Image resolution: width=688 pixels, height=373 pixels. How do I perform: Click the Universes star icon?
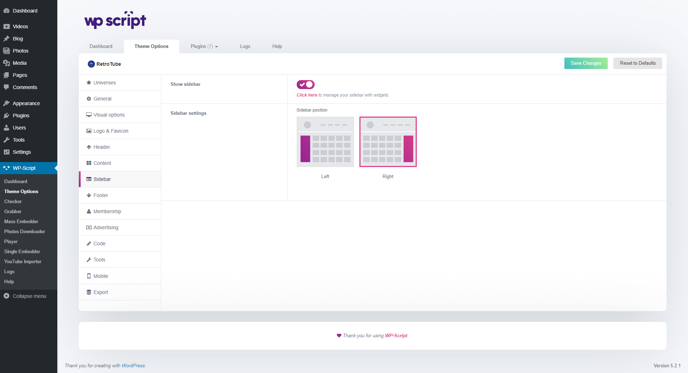(x=89, y=83)
